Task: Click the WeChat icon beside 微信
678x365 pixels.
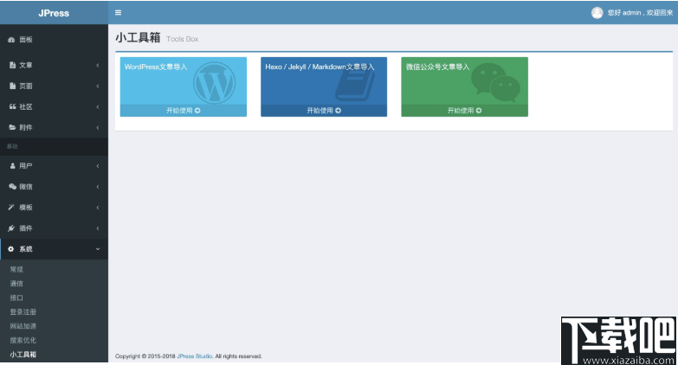Action: (12, 187)
